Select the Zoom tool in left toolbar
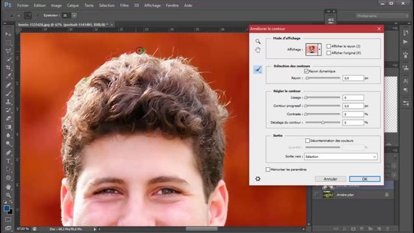 click(8, 195)
